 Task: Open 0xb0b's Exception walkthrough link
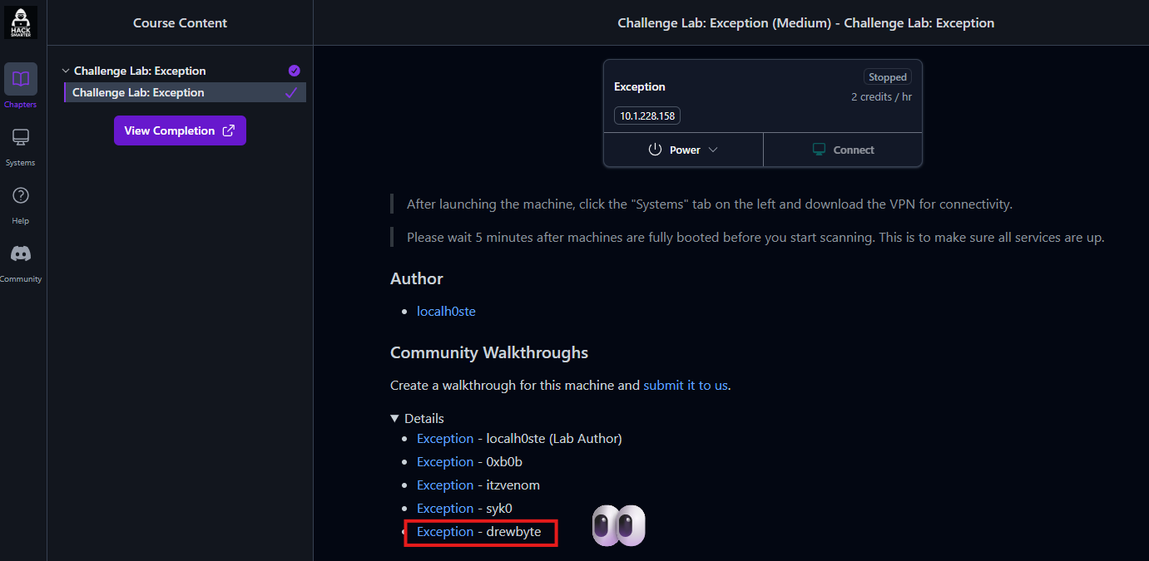point(445,462)
